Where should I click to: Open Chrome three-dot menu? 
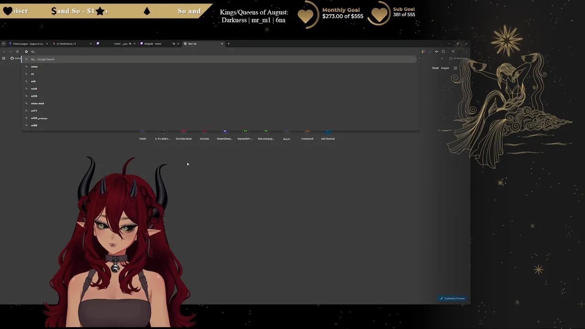pyautogui.click(x=466, y=52)
